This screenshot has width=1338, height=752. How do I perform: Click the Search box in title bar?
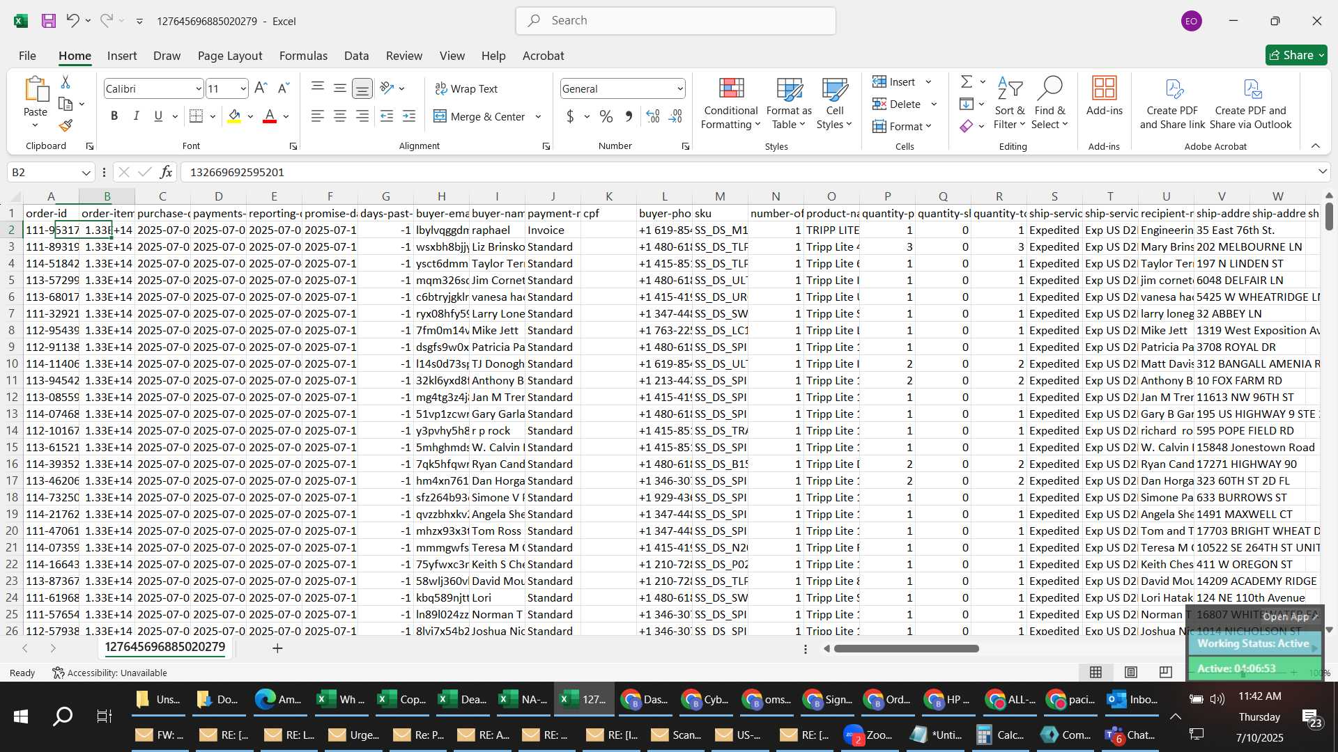[x=676, y=21]
